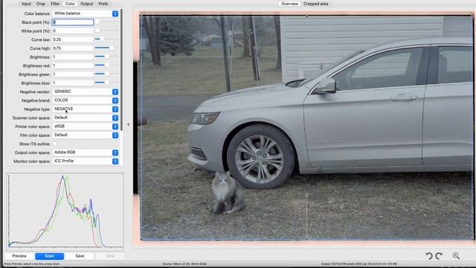Expand the Scanner color space dropdown

pyautogui.click(x=86, y=118)
